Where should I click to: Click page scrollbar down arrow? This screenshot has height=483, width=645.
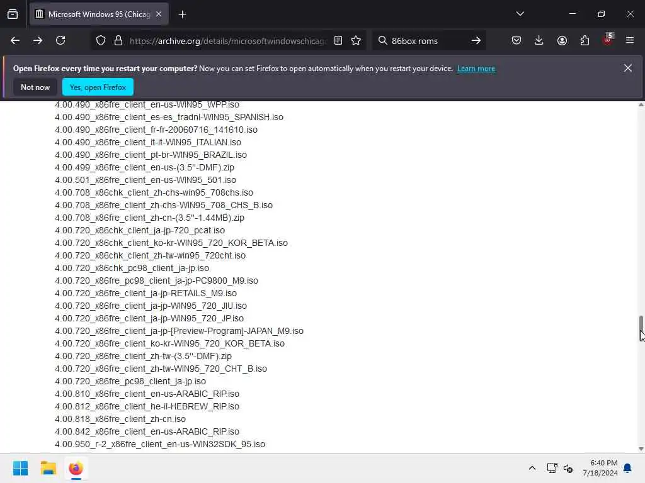[641, 449]
